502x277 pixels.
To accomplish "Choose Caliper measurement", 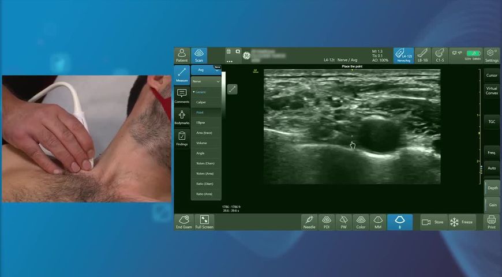I will [x=206, y=102].
